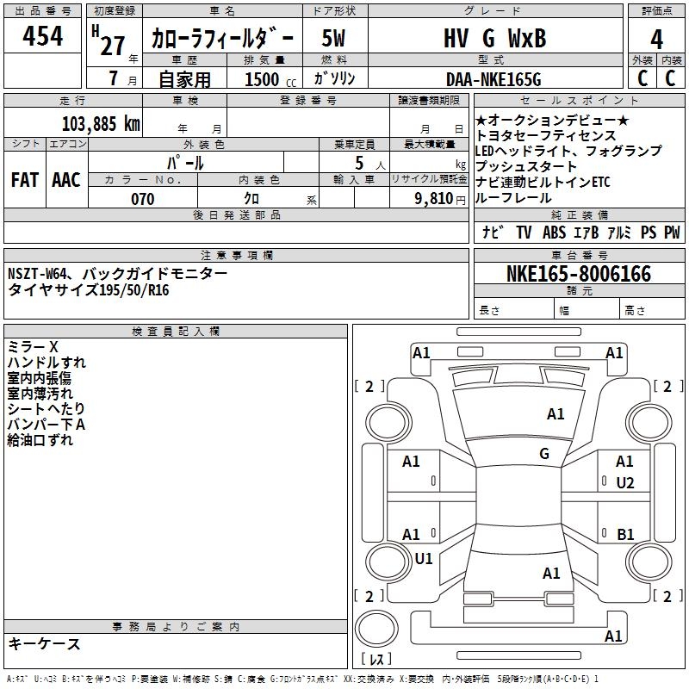Viewport: 689px width, 689px height.
Task: Click the damage code legend line at bottom
Action: [302, 680]
